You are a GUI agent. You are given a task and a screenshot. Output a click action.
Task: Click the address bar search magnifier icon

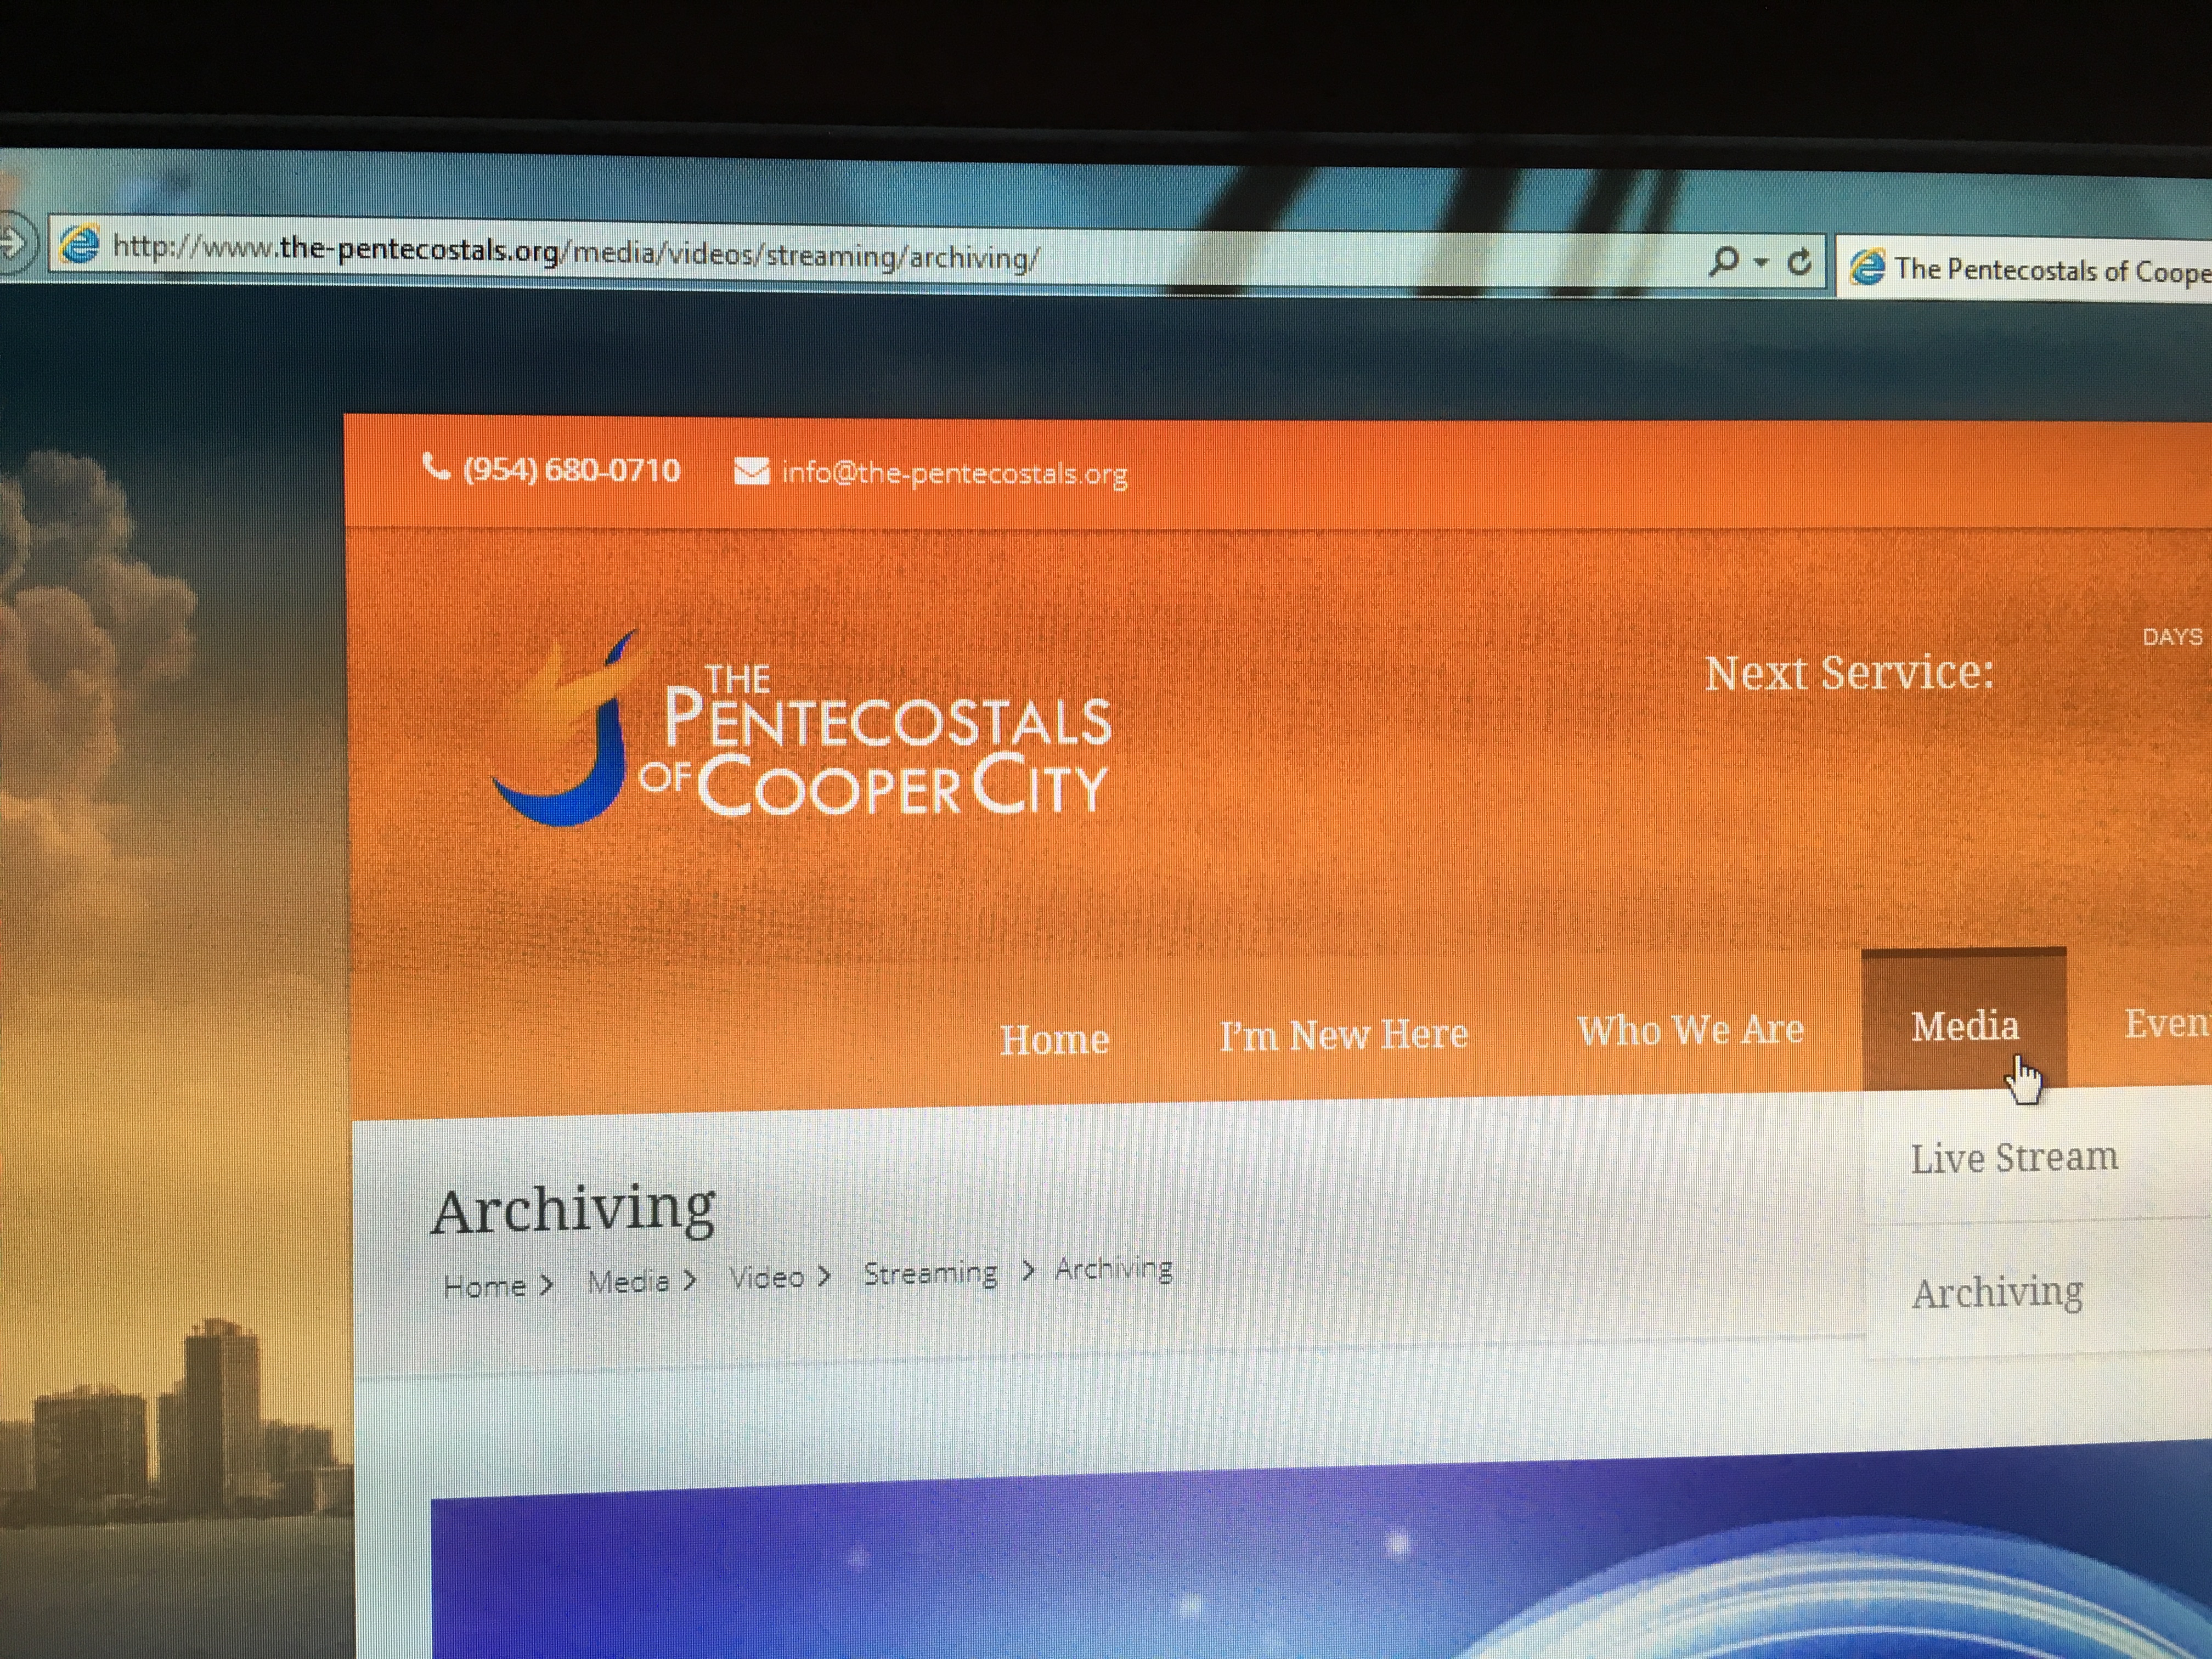tap(1723, 262)
